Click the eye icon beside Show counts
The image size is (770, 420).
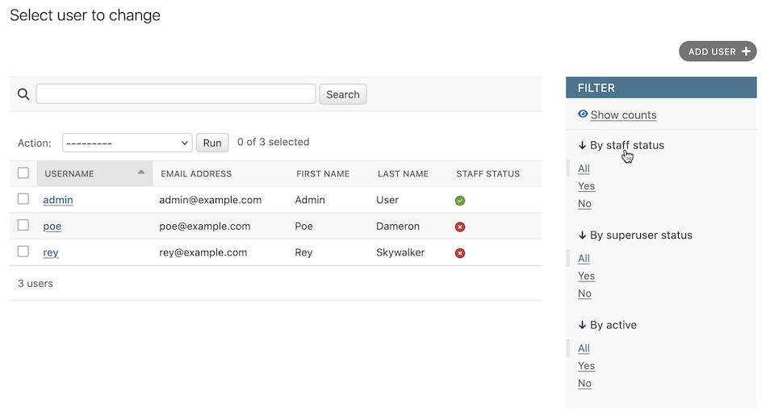click(583, 114)
